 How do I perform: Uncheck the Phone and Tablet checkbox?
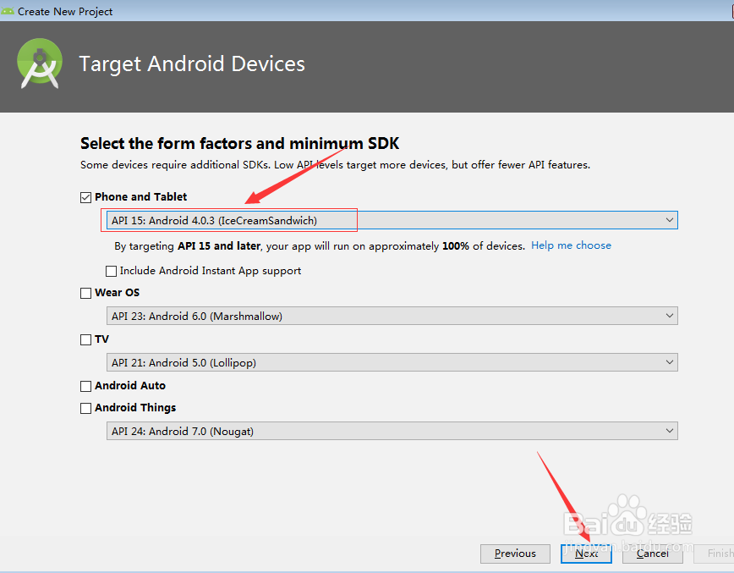85,196
